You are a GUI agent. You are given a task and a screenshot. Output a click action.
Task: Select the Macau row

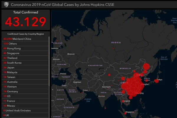25,106
